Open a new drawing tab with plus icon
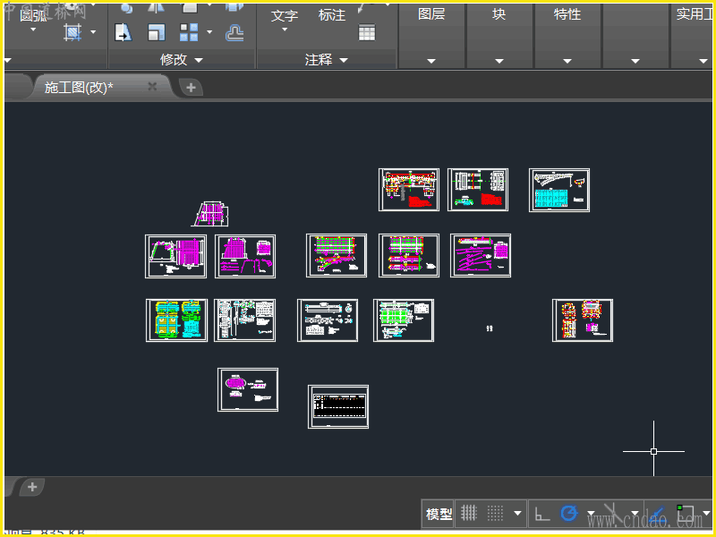The height and width of the screenshot is (537, 716). [x=191, y=87]
